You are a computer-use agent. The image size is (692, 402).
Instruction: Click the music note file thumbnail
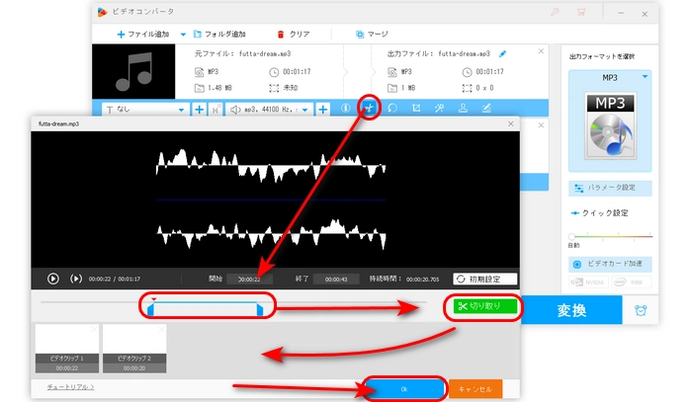(133, 71)
